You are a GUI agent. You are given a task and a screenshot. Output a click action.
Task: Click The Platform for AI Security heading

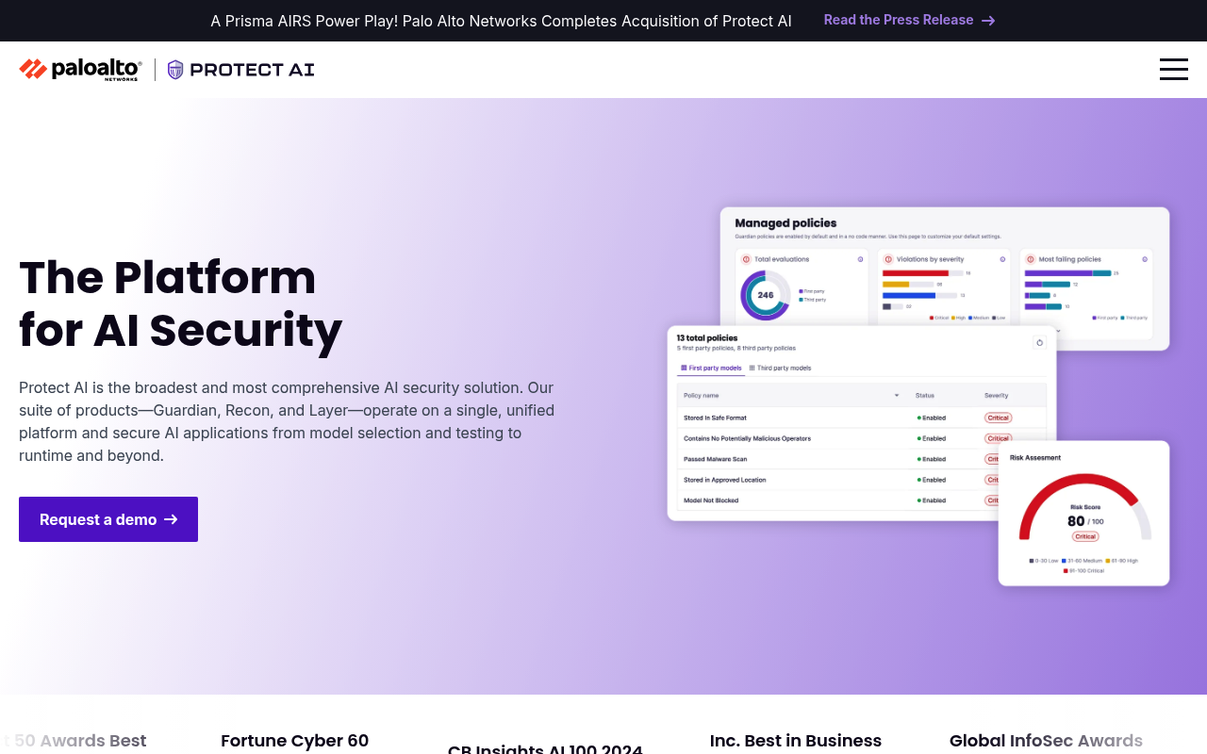click(180, 303)
